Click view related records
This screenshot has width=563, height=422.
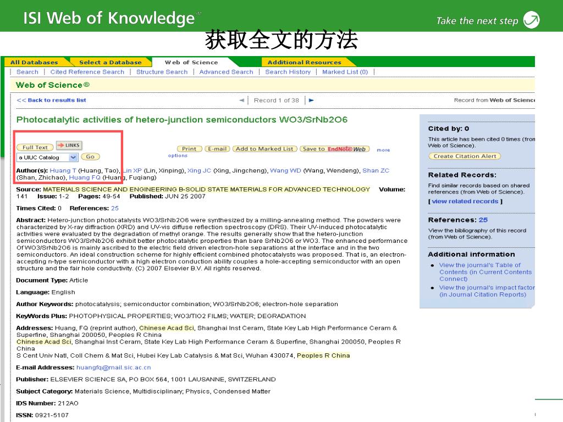(465, 201)
